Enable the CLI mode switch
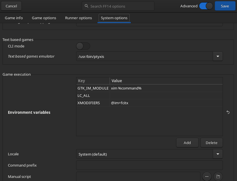 pyautogui.click(x=83, y=46)
